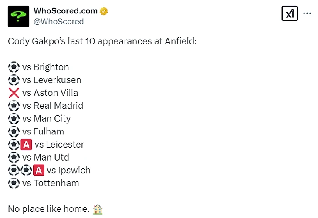The image size is (318, 218).
Task: Click the red A icon beside Ipswich
Action: pyautogui.click(x=39, y=170)
